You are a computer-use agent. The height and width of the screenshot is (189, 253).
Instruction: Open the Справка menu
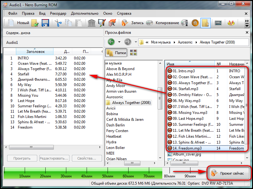click(x=124, y=13)
